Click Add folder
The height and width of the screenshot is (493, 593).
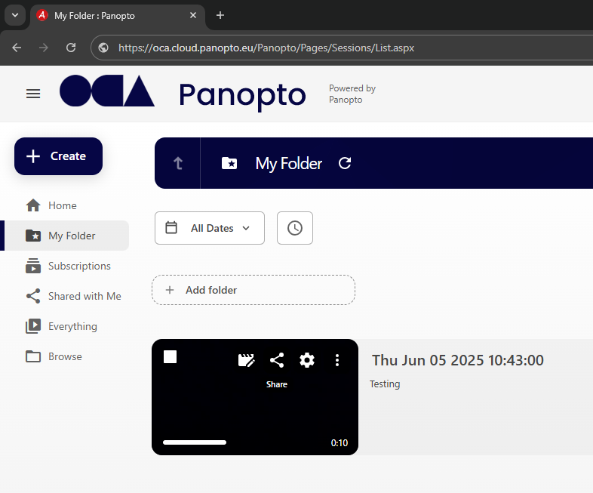click(x=253, y=290)
